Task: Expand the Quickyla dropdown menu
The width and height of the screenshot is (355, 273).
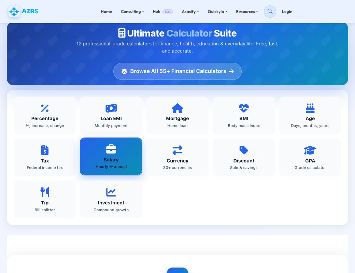Action: click(x=217, y=12)
